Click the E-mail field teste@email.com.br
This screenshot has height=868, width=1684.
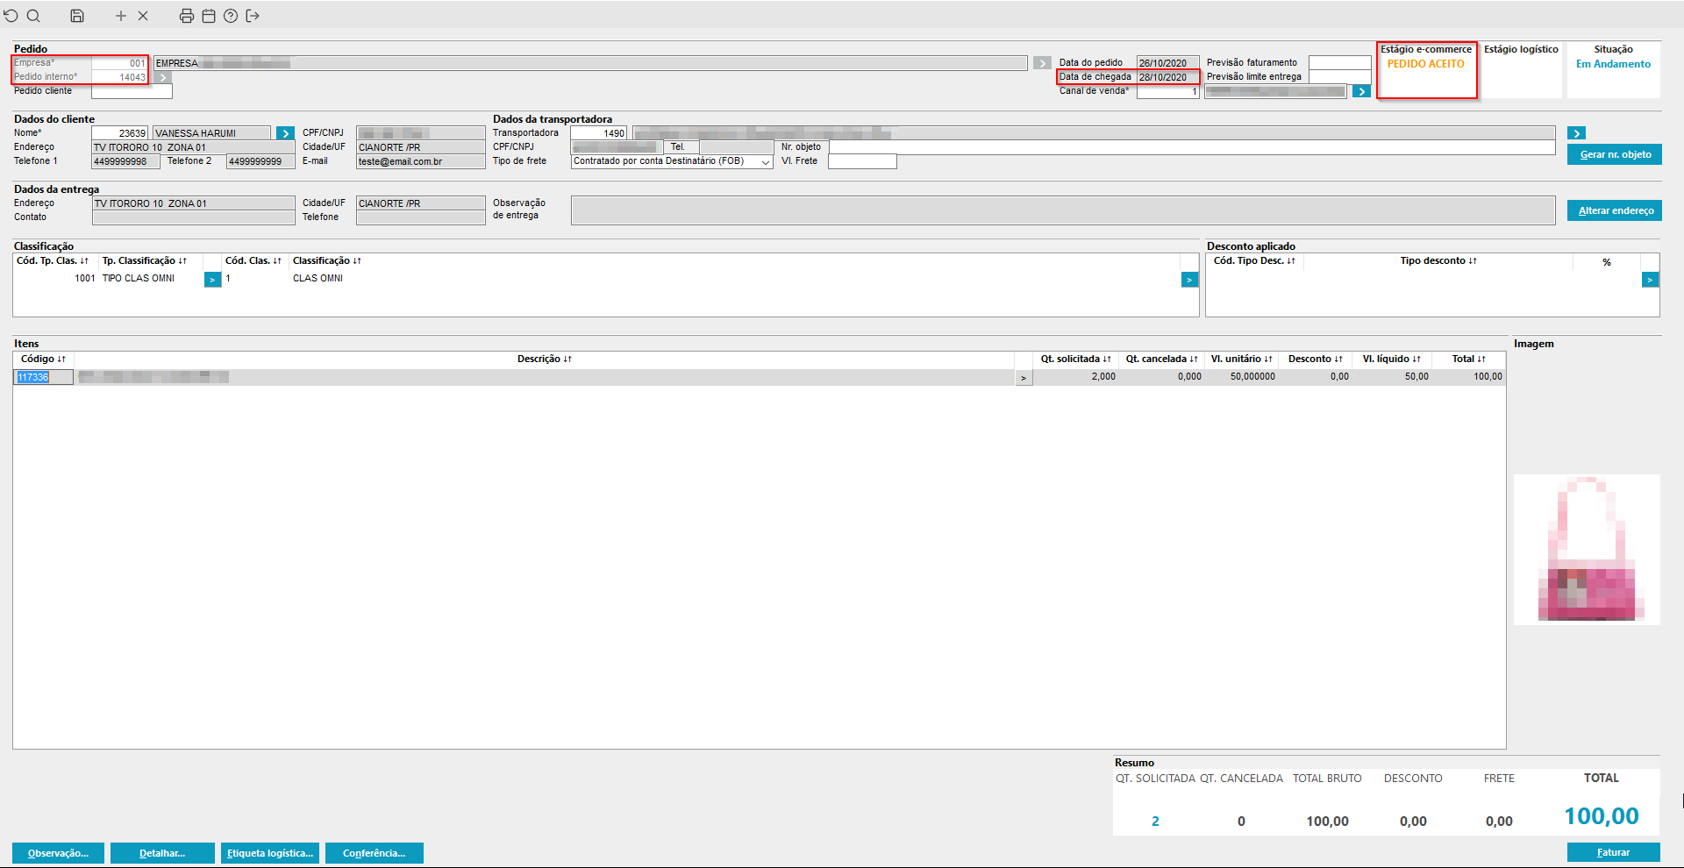420,161
